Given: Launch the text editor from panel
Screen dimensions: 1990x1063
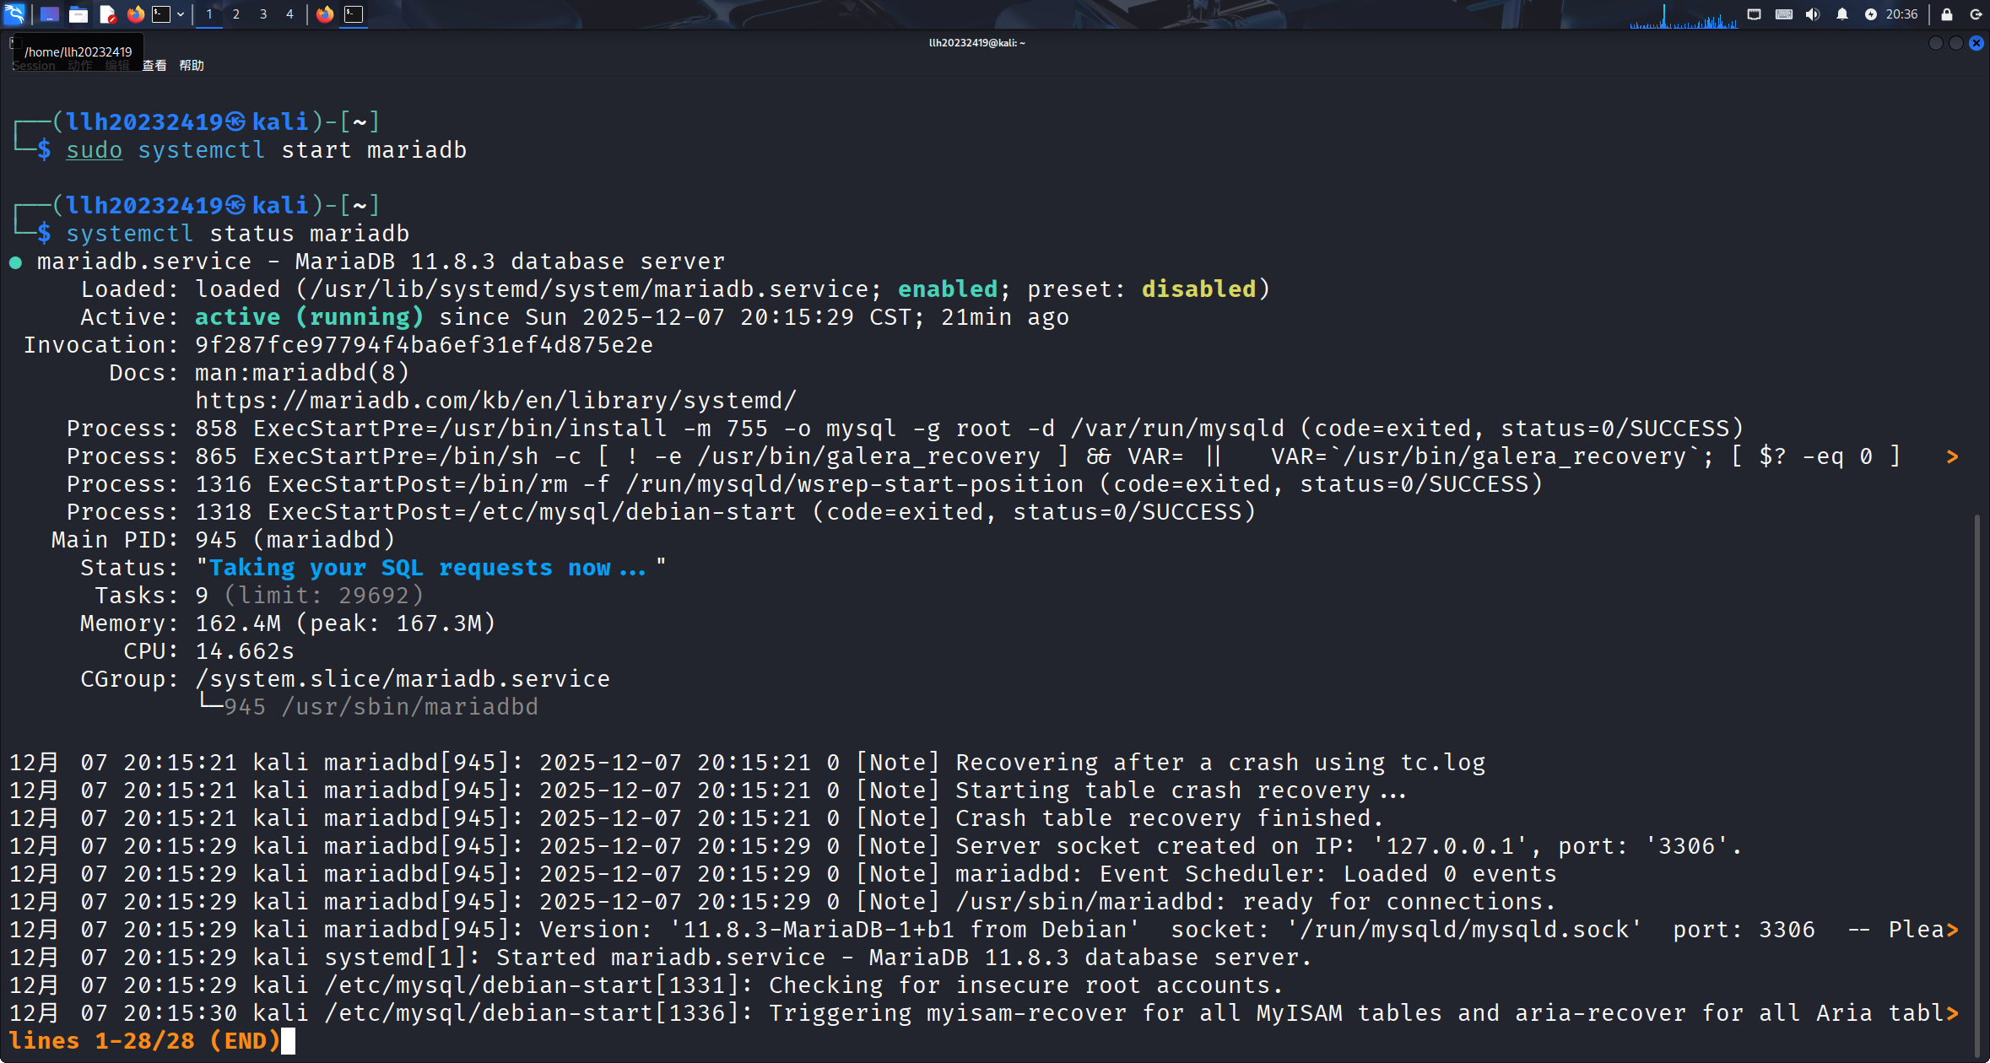Looking at the screenshot, I should coord(107,14).
